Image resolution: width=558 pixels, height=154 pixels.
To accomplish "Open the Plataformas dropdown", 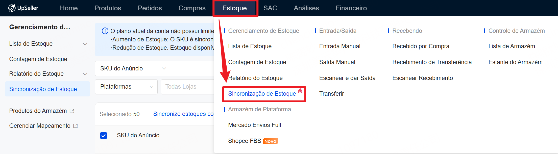I will [126, 87].
